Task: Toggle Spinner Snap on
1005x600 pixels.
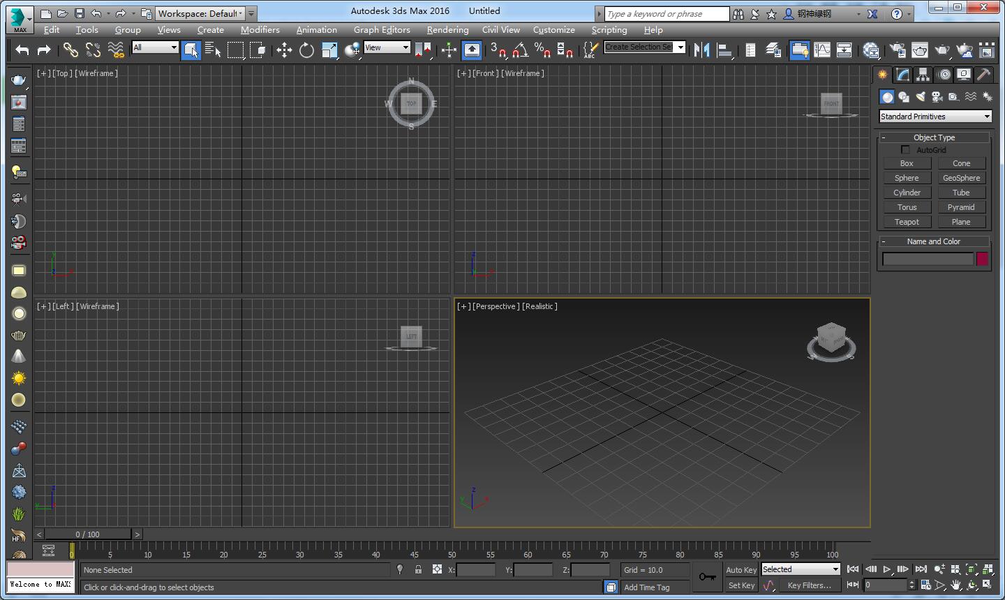Action: click(565, 50)
